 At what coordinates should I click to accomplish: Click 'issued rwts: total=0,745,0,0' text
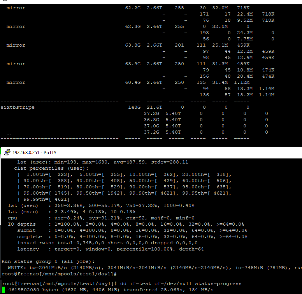click(x=61, y=243)
